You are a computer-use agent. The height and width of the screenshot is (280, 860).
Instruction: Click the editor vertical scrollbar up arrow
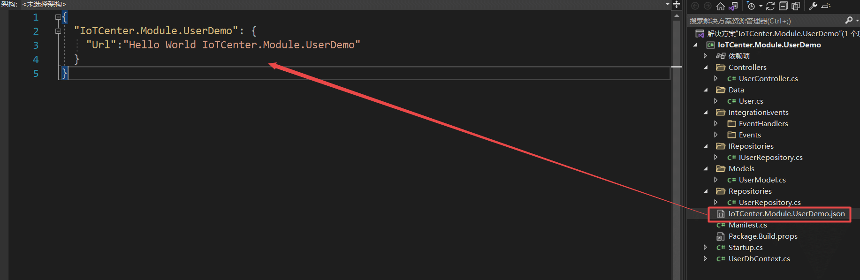[x=677, y=16]
